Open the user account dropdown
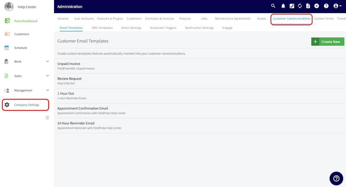This screenshot has width=346, height=187. [x=337, y=6]
